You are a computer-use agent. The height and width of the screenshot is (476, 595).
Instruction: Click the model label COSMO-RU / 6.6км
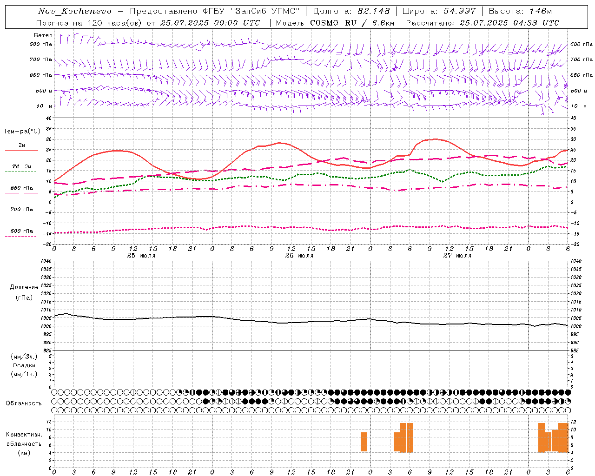[x=351, y=23]
